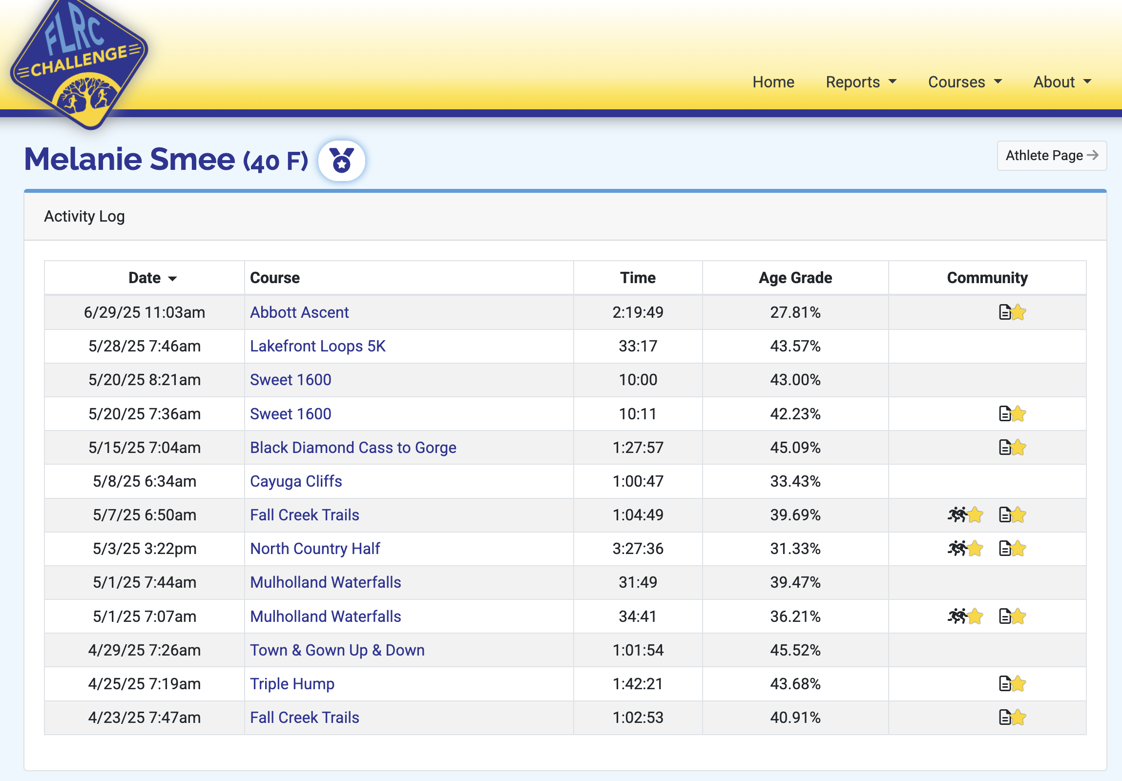The width and height of the screenshot is (1122, 781).
Task: Click the 1:27:57 time cell
Action: tap(638, 448)
